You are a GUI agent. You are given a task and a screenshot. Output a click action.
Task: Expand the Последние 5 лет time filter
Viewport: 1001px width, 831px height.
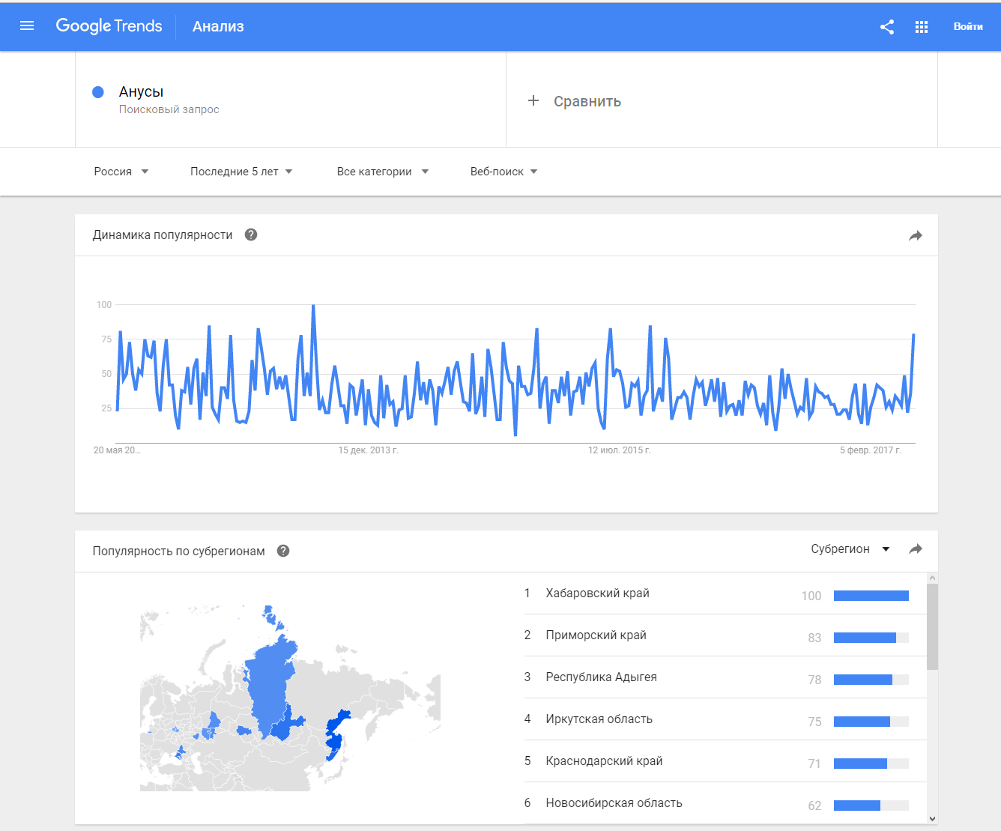tap(241, 172)
